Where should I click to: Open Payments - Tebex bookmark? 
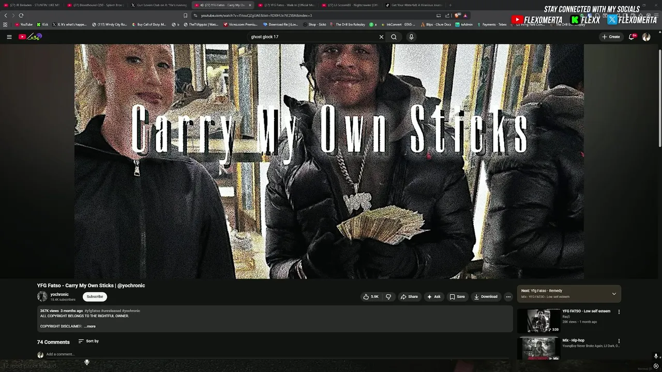[492, 24]
